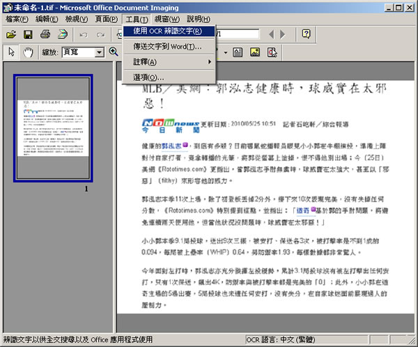This screenshot has height=347, width=418.
Task: Open the 檔案(F) menu
Action: click(x=17, y=19)
